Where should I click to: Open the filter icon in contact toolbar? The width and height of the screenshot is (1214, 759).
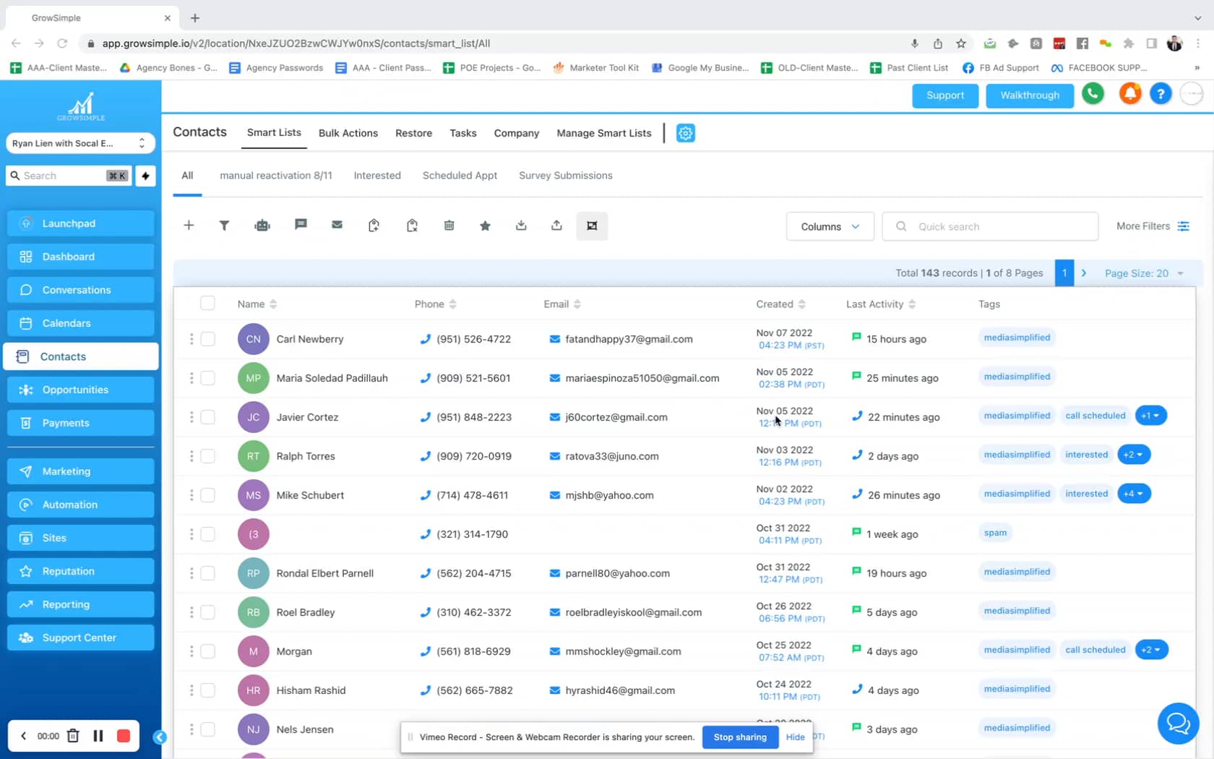point(224,226)
